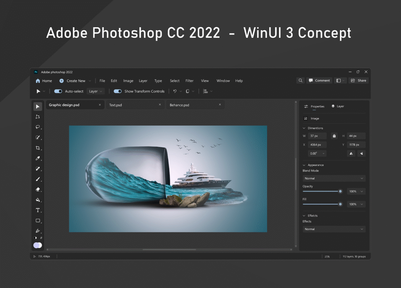Toggle the Show Transform Controls switch
The width and height of the screenshot is (401, 288).
pos(117,91)
